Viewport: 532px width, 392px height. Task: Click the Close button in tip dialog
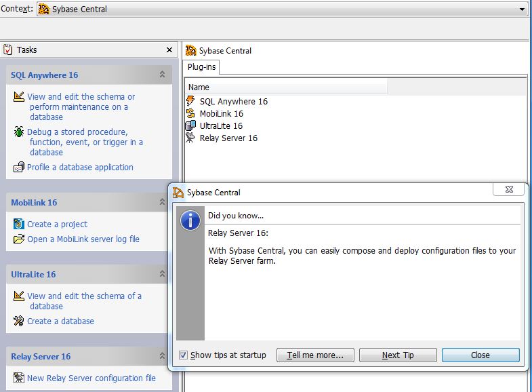pos(480,355)
